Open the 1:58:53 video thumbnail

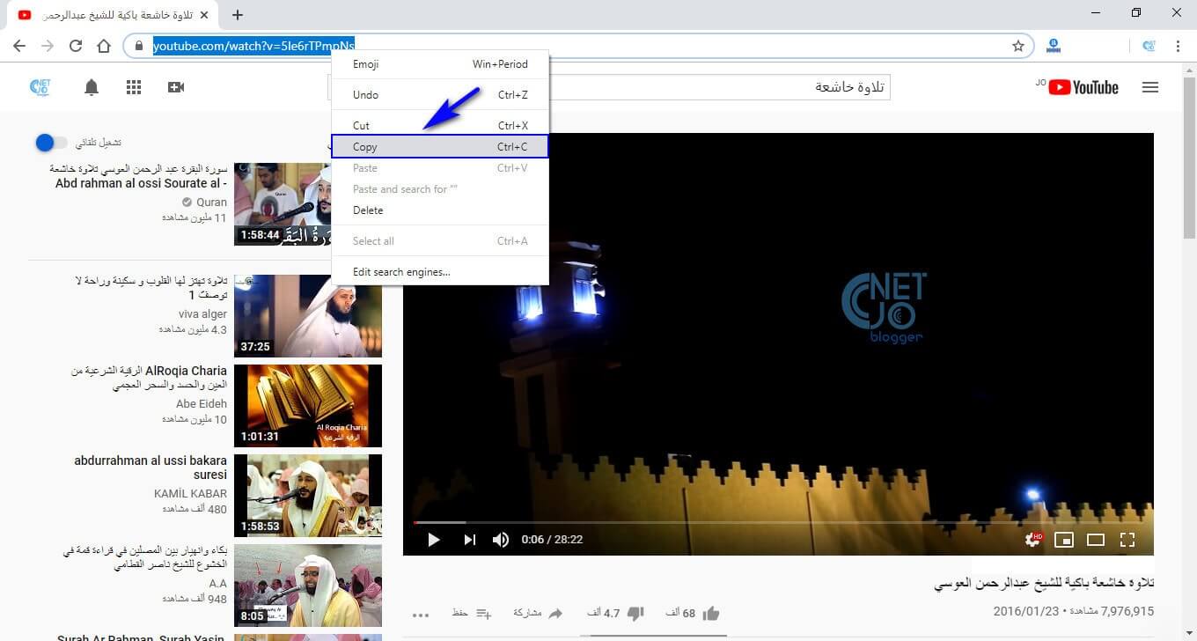[x=308, y=496]
